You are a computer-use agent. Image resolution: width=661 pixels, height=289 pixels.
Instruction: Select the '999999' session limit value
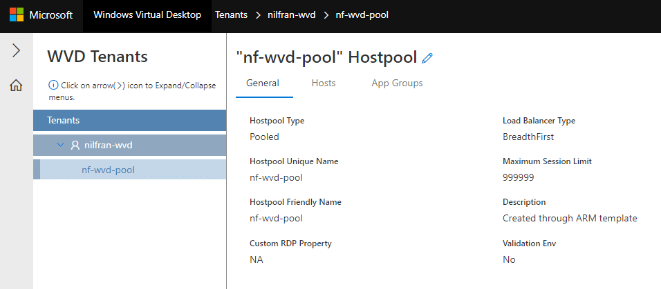(x=518, y=177)
